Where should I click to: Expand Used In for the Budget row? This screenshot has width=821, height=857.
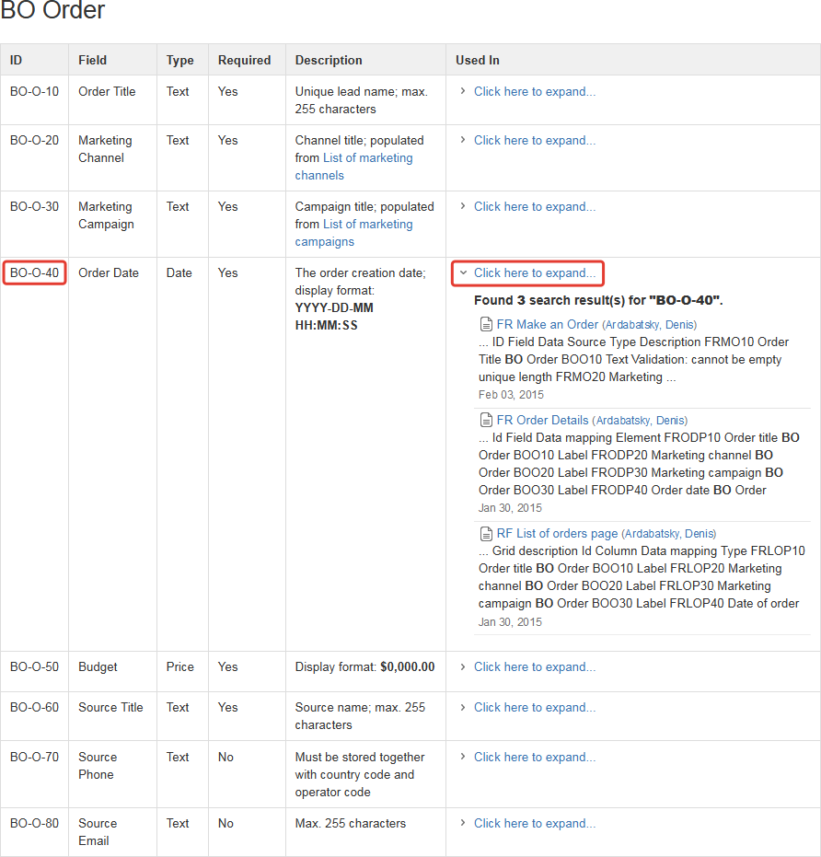click(x=534, y=667)
